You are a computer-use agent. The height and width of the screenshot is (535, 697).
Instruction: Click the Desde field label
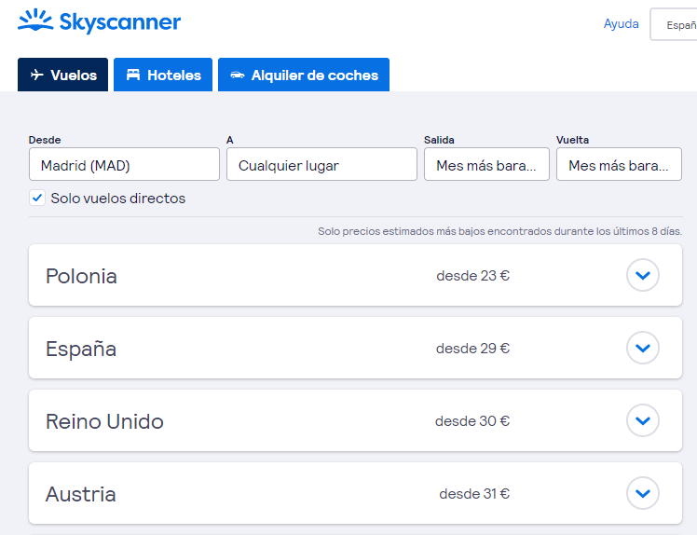tap(45, 140)
